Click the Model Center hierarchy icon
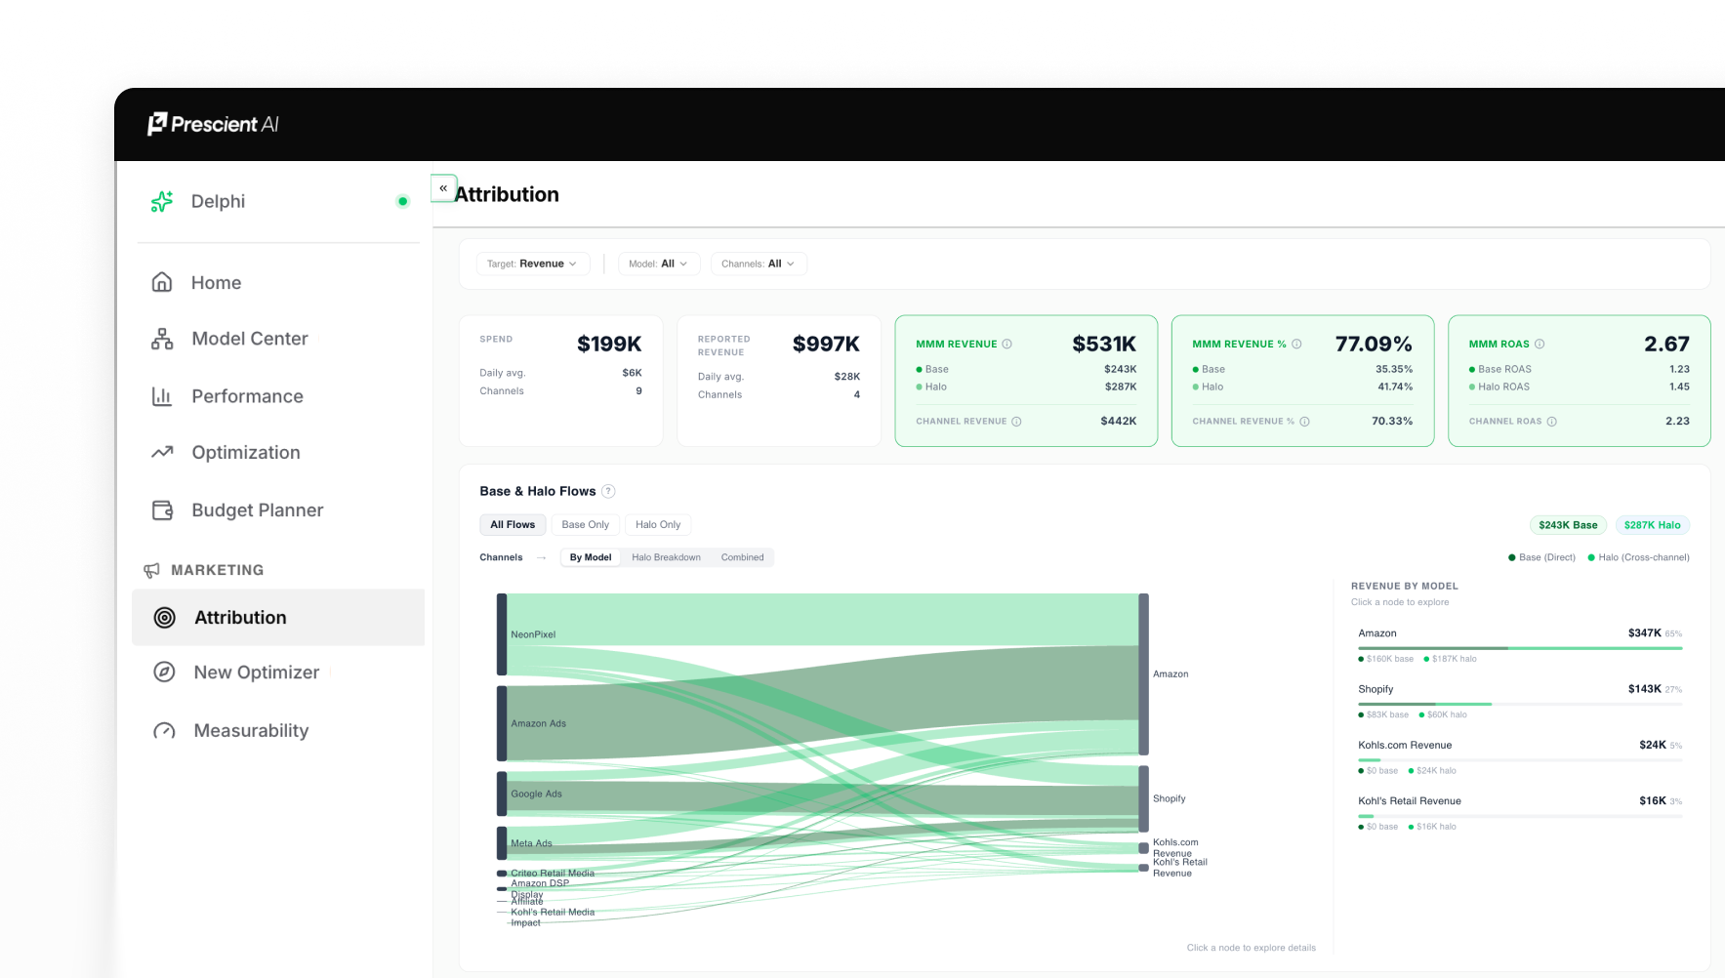The width and height of the screenshot is (1725, 978). point(162,339)
